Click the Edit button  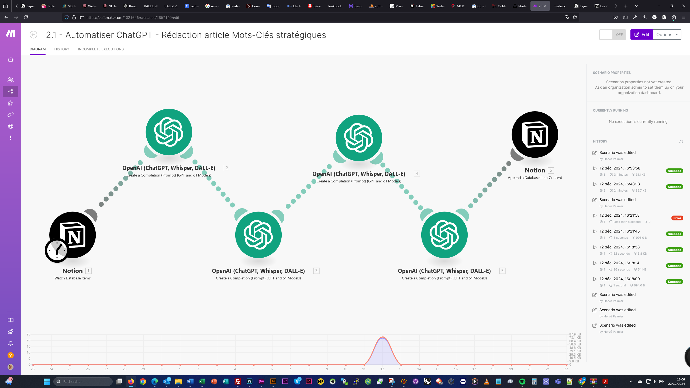point(642,34)
